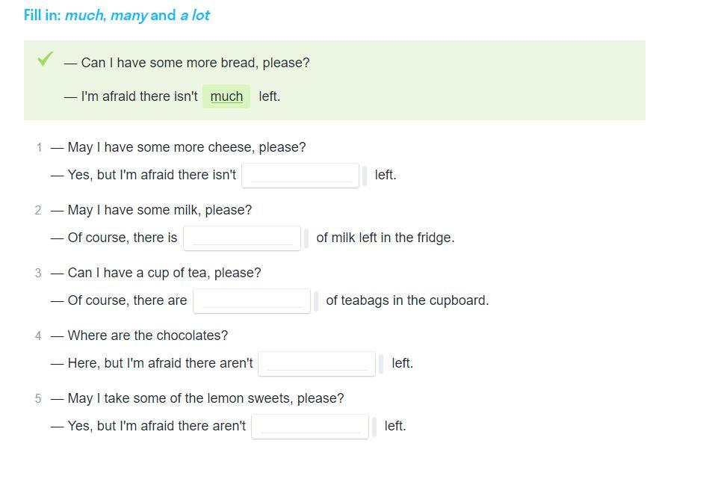The image size is (718, 479).
Task: Click the grey marker beside the chocolates blank
Action: (x=381, y=364)
